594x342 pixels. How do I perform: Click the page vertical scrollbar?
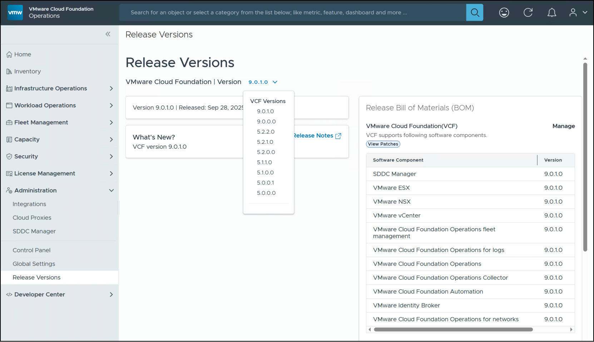pos(585,157)
